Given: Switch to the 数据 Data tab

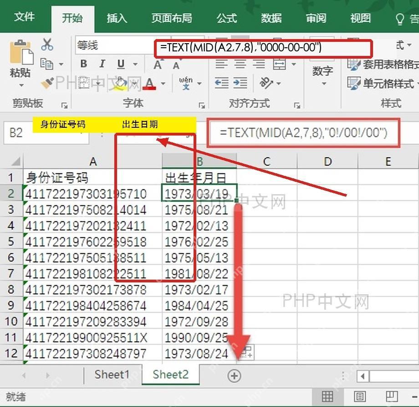Looking at the screenshot, I should tap(271, 18).
